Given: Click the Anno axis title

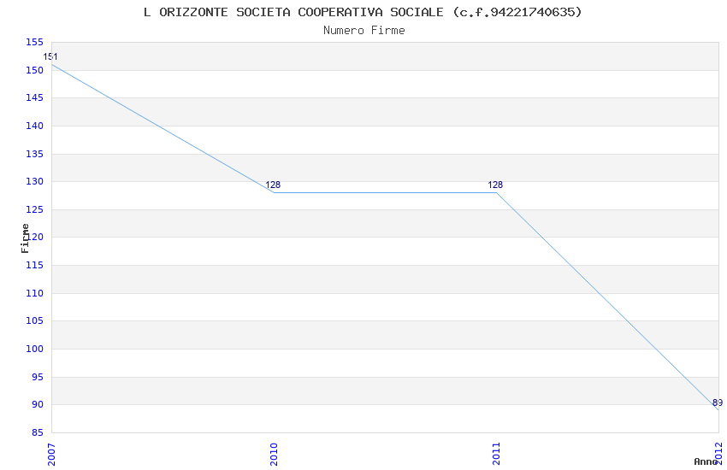Looking at the screenshot, I should point(706,461).
